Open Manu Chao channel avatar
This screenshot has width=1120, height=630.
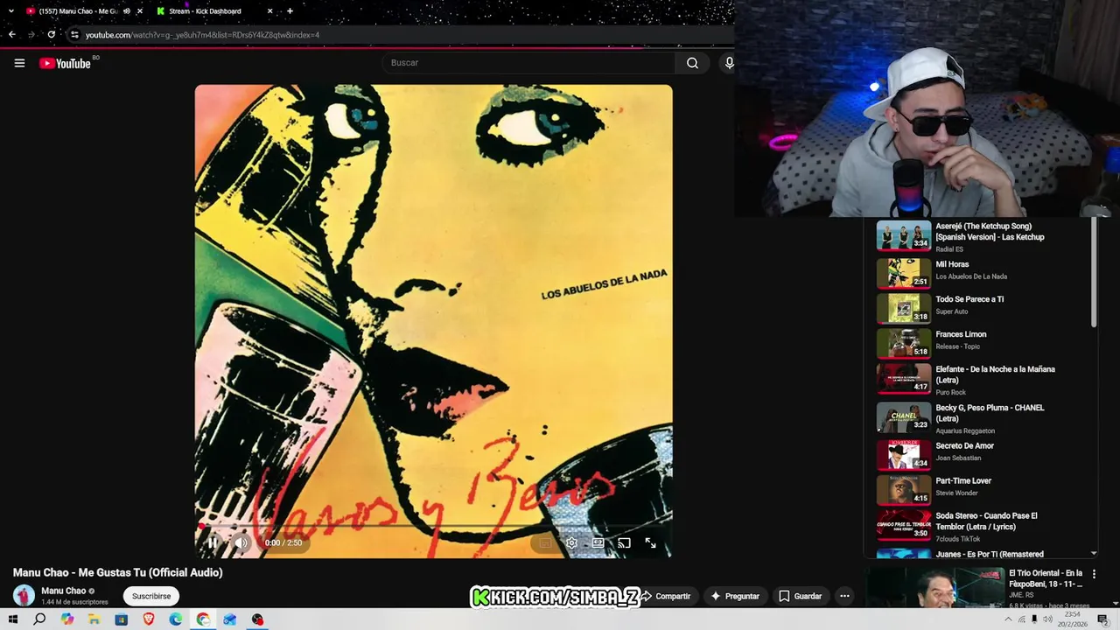24,595
